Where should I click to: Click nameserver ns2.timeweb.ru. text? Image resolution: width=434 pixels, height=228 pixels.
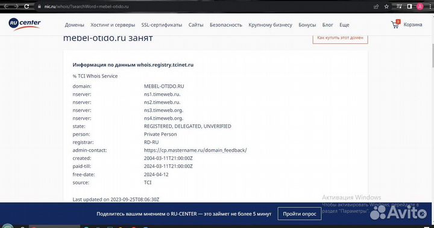coord(162,102)
